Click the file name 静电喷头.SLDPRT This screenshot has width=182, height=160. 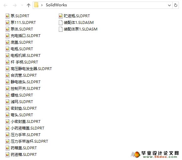click(x=25, y=82)
